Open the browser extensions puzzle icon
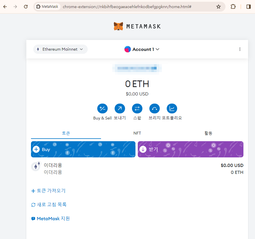 tap(233, 6)
